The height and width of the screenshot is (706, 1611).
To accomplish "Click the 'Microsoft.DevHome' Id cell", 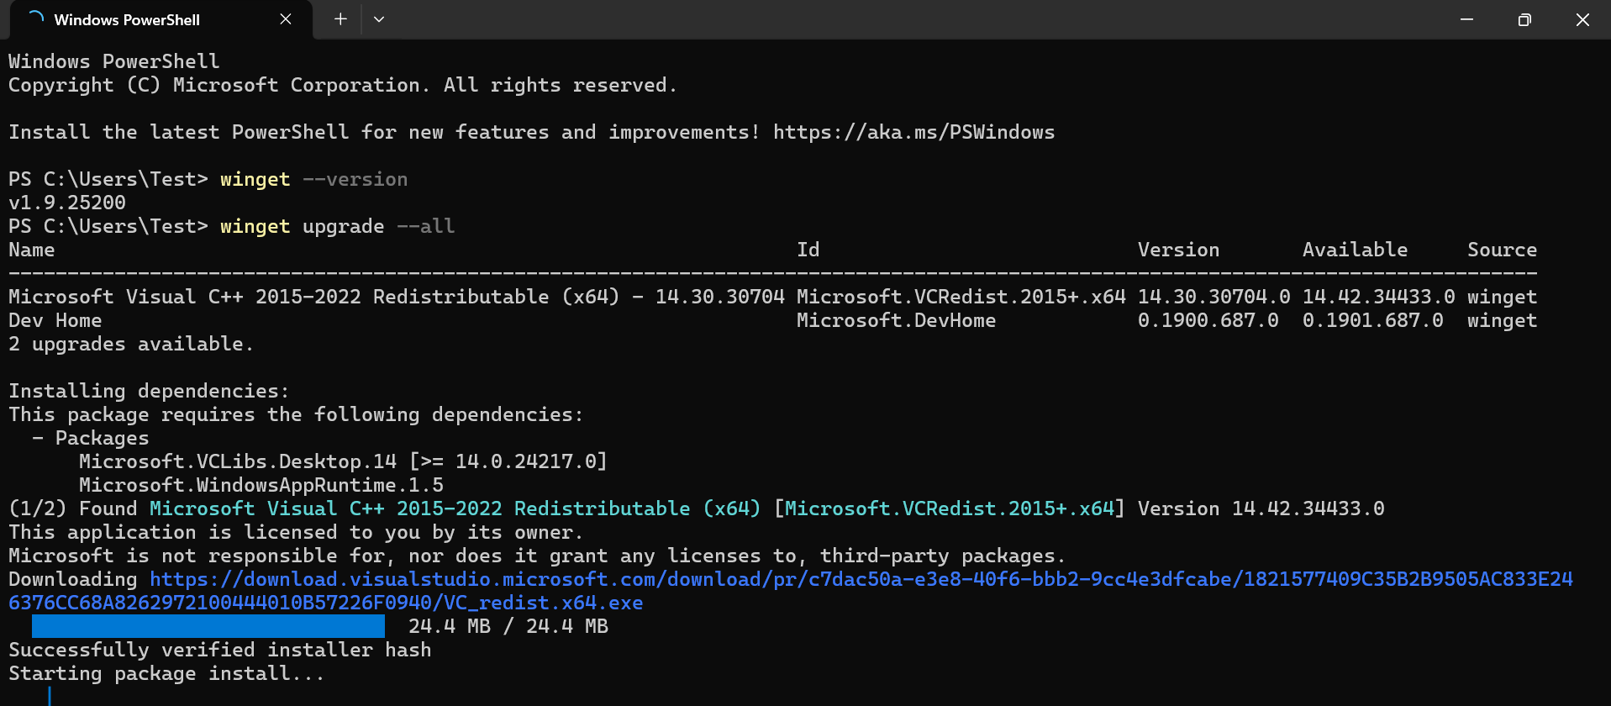I will [x=896, y=320].
